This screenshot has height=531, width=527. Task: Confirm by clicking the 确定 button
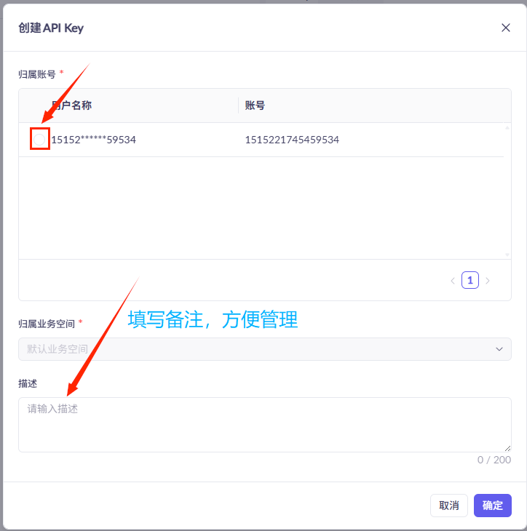click(x=493, y=506)
